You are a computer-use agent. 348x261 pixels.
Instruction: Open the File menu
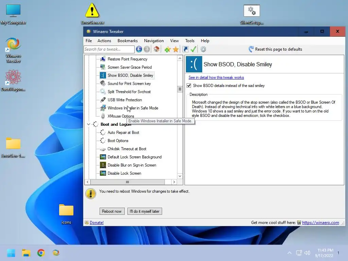pos(89,41)
